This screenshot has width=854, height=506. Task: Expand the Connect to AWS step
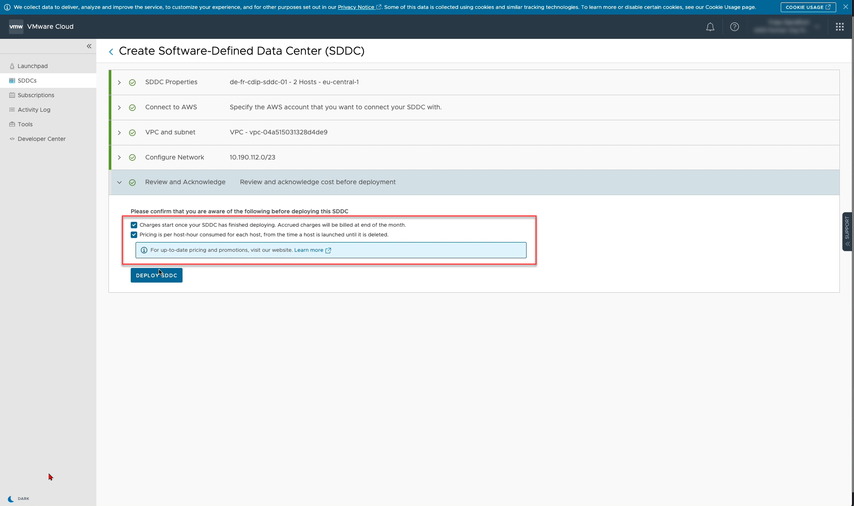119,108
